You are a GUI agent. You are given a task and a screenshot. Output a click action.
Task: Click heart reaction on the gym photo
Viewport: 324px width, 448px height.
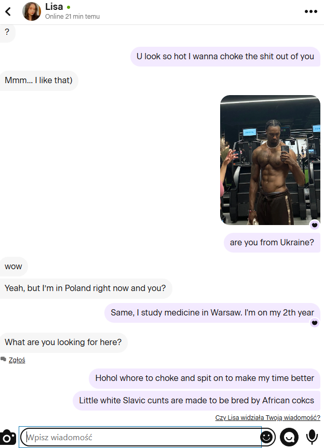(315, 225)
